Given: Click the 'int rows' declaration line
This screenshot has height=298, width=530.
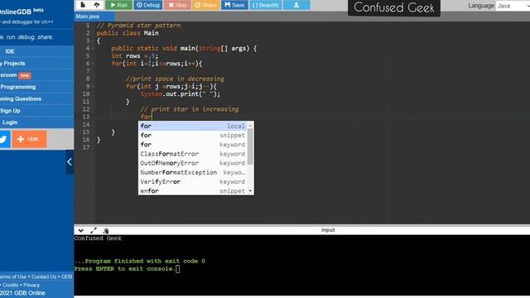Looking at the screenshot, I should point(134,56).
